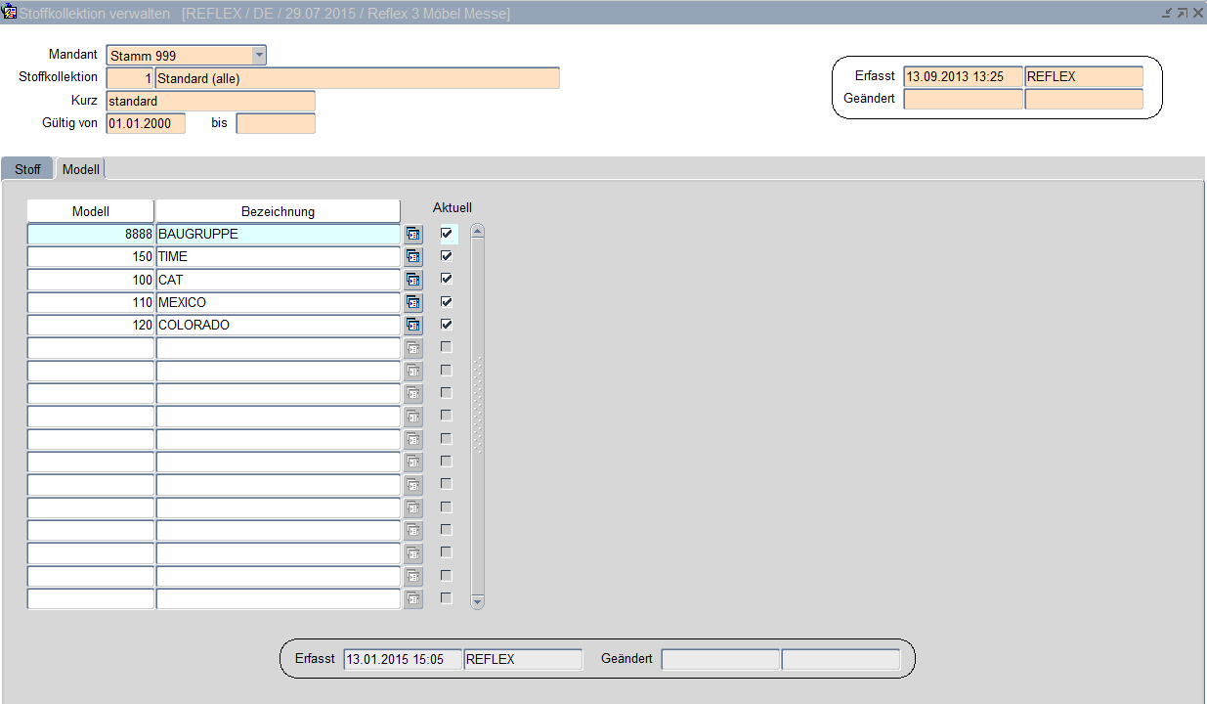Click the restore window icon in the title bar
This screenshot has height=704, width=1207.
pyautogui.click(x=1182, y=13)
